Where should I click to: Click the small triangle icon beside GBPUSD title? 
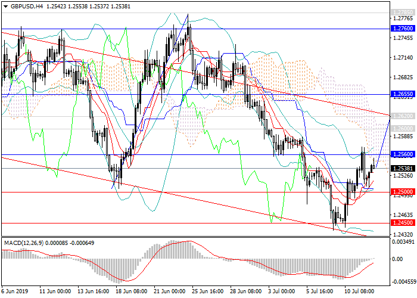4,6
